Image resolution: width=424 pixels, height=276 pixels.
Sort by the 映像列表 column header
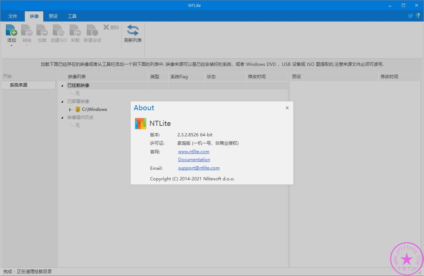click(x=103, y=77)
